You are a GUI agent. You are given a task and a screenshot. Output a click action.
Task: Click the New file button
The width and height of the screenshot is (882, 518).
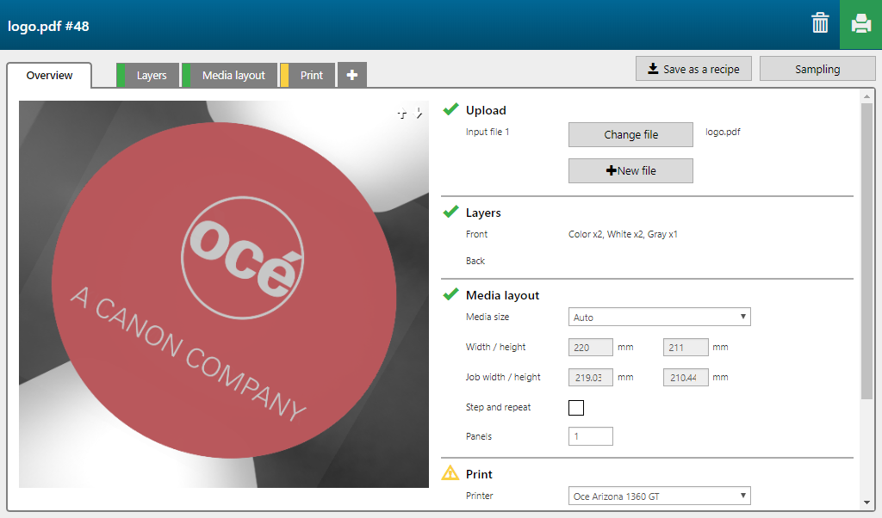coord(630,170)
